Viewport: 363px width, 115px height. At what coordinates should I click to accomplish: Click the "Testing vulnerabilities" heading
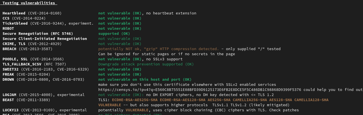[29, 3]
